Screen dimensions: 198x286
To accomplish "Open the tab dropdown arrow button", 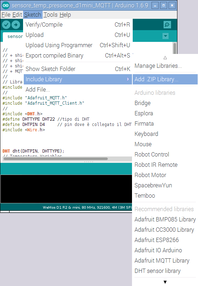I will point(165,36).
